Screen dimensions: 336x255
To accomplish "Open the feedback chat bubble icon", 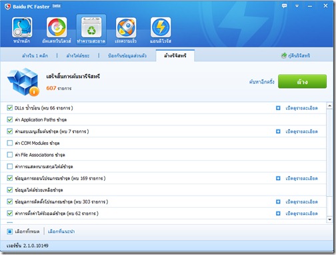I will pos(284,6).
